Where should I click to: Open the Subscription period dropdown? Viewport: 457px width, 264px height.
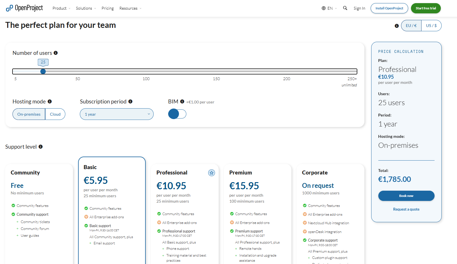[x=117, y=114]
